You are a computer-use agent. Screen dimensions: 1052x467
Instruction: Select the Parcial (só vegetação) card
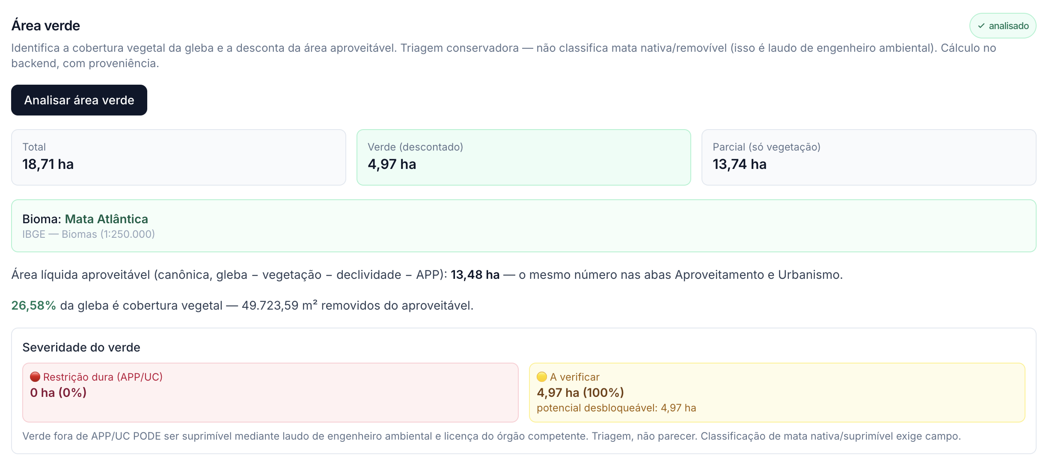(x=869, y=157)
